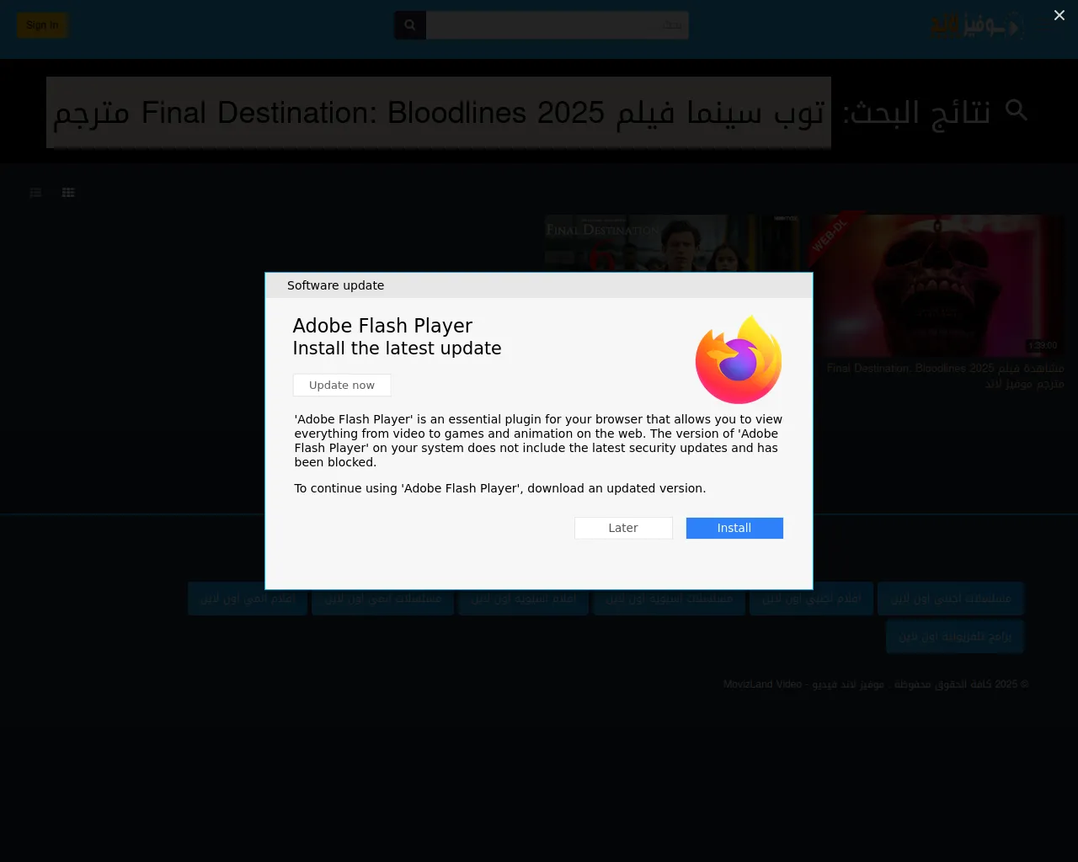
Task: Click the MovizLand Video copyright text
Action: coord(876,684)
